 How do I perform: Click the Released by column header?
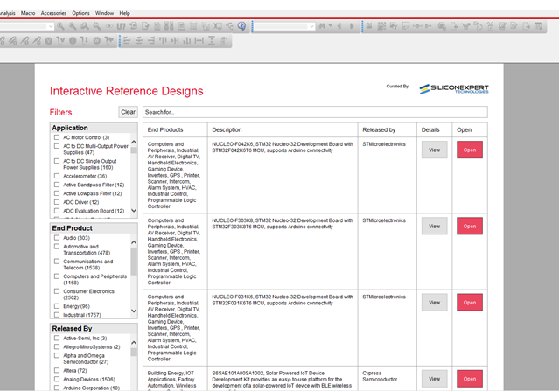tap(379, 129)
